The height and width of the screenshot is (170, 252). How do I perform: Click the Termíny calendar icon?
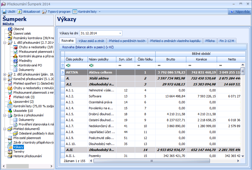(10, 152)
